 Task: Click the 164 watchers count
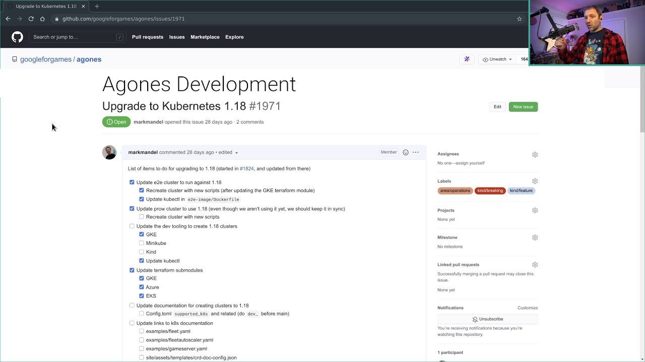524,59
